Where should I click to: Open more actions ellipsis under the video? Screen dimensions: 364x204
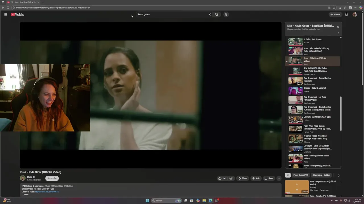[279, 178]
